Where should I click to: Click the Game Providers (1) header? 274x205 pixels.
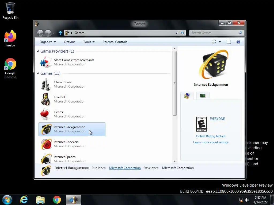(57, 51)
